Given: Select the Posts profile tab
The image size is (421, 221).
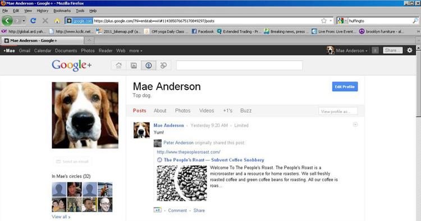Looking at the screenshot, I should coord(140,110).
